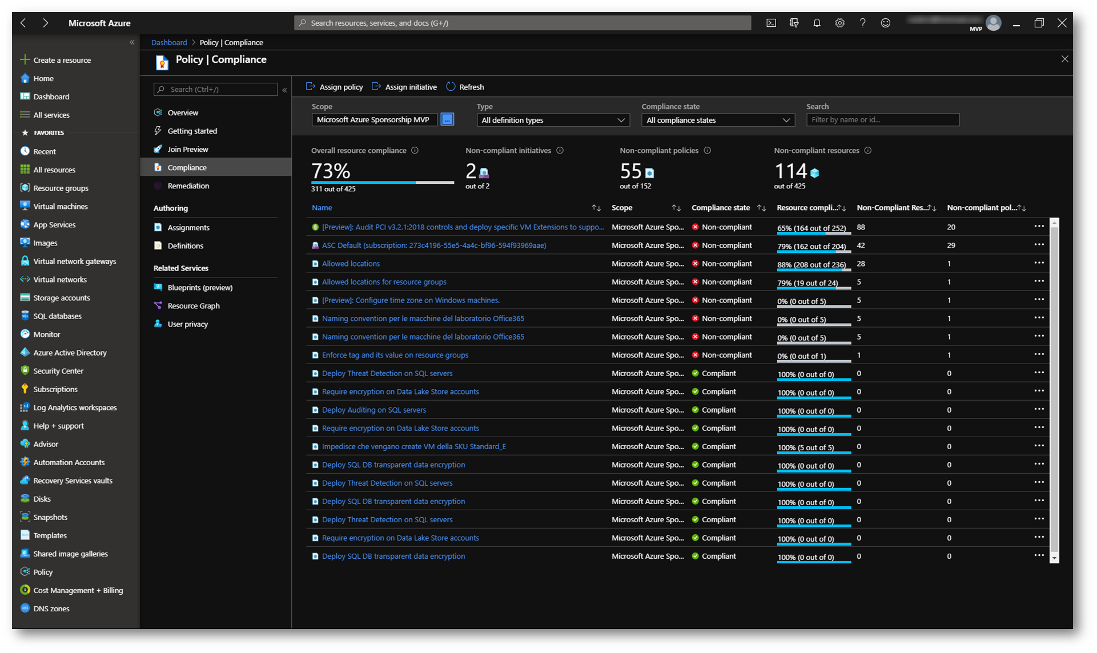Screen dimensions: 1097x653
Task: Sort table by Name column
Action: tap(596, 208)
